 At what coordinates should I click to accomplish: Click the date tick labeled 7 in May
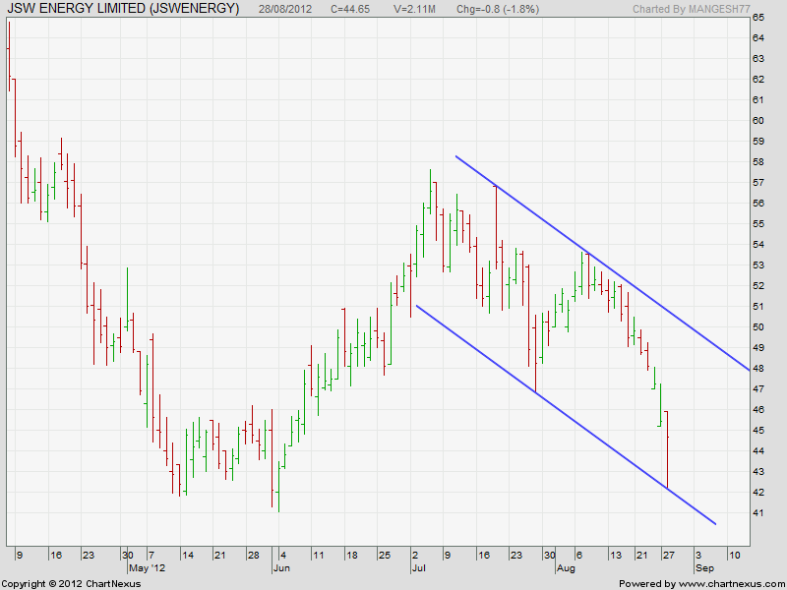pos(151,555)
